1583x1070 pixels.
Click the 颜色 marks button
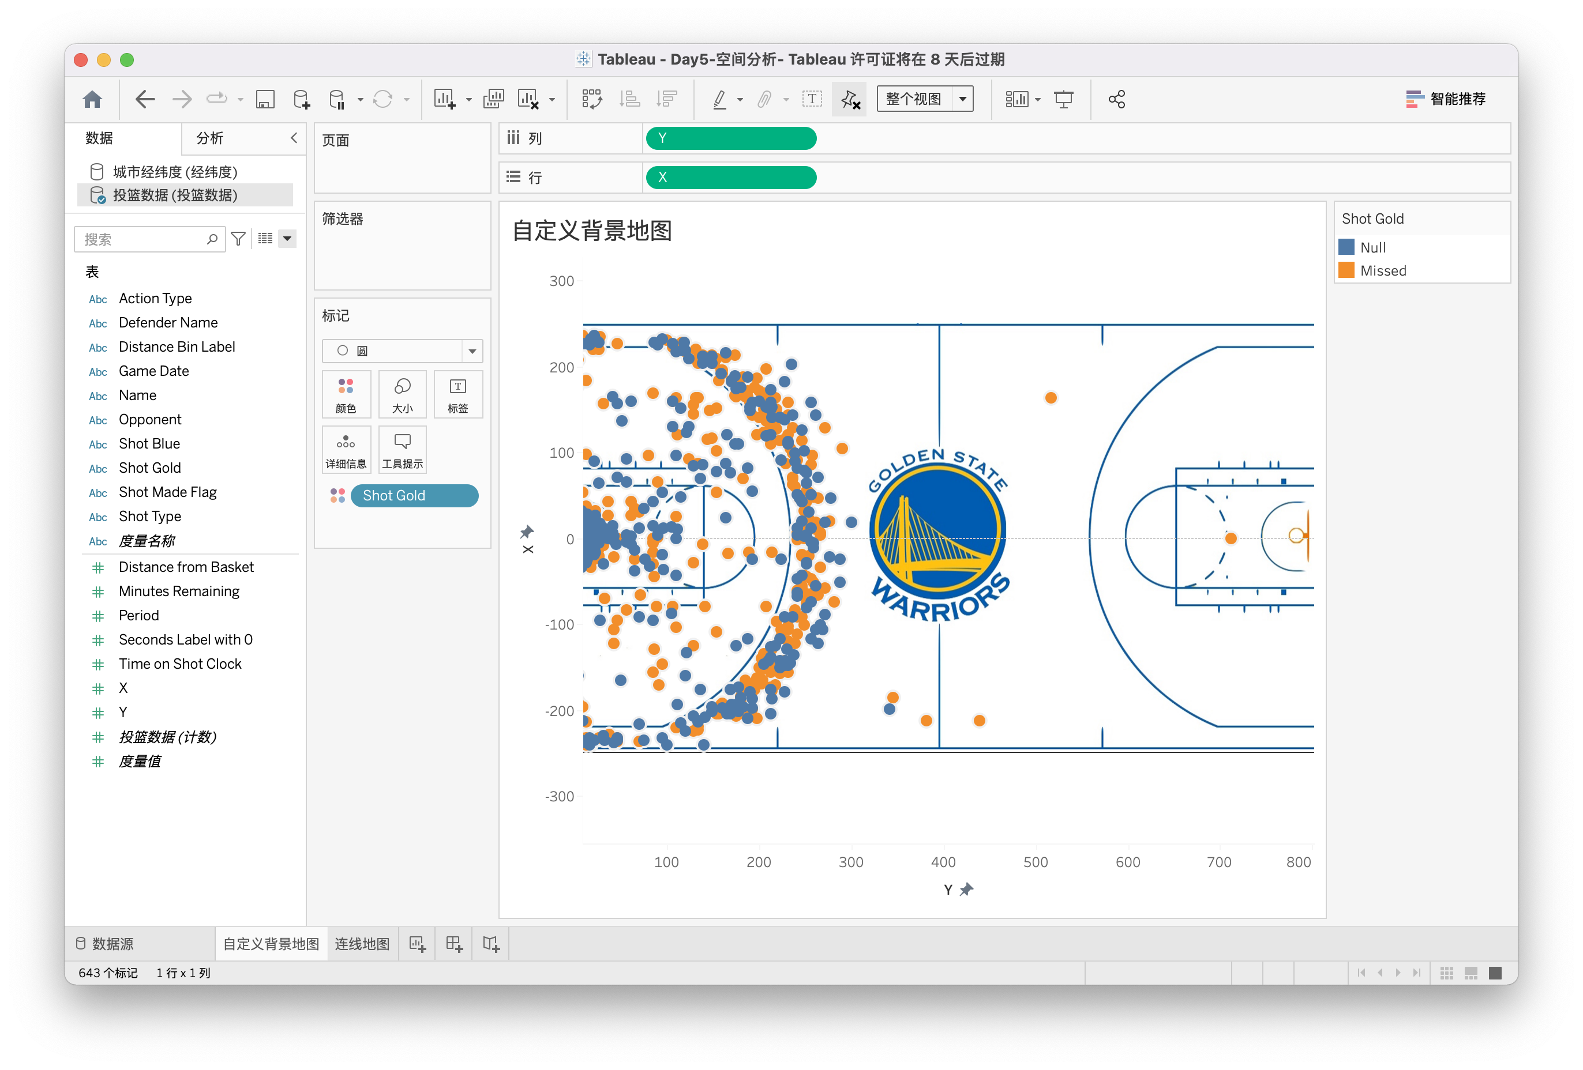pyautogui.click(x=346, y=395)
